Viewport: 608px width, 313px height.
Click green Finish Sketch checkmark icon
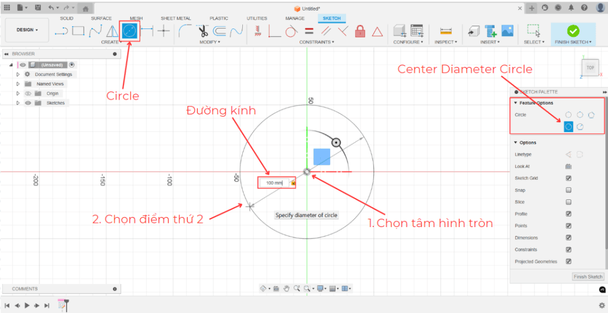[x=573, y=31]
